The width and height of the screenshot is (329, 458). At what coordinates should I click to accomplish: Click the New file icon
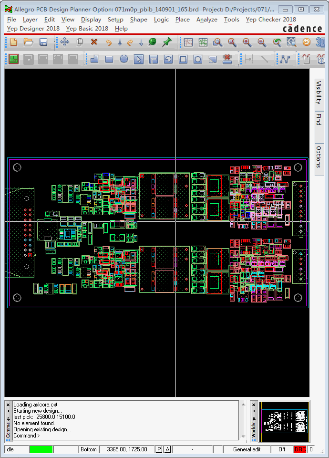tap(13, 42)
